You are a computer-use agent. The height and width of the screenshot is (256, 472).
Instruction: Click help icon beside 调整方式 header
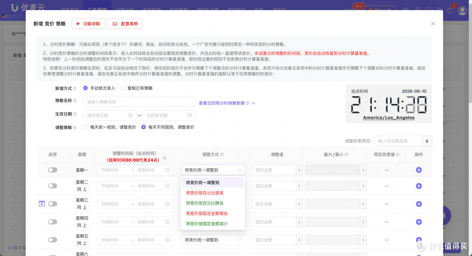[222, 155]
